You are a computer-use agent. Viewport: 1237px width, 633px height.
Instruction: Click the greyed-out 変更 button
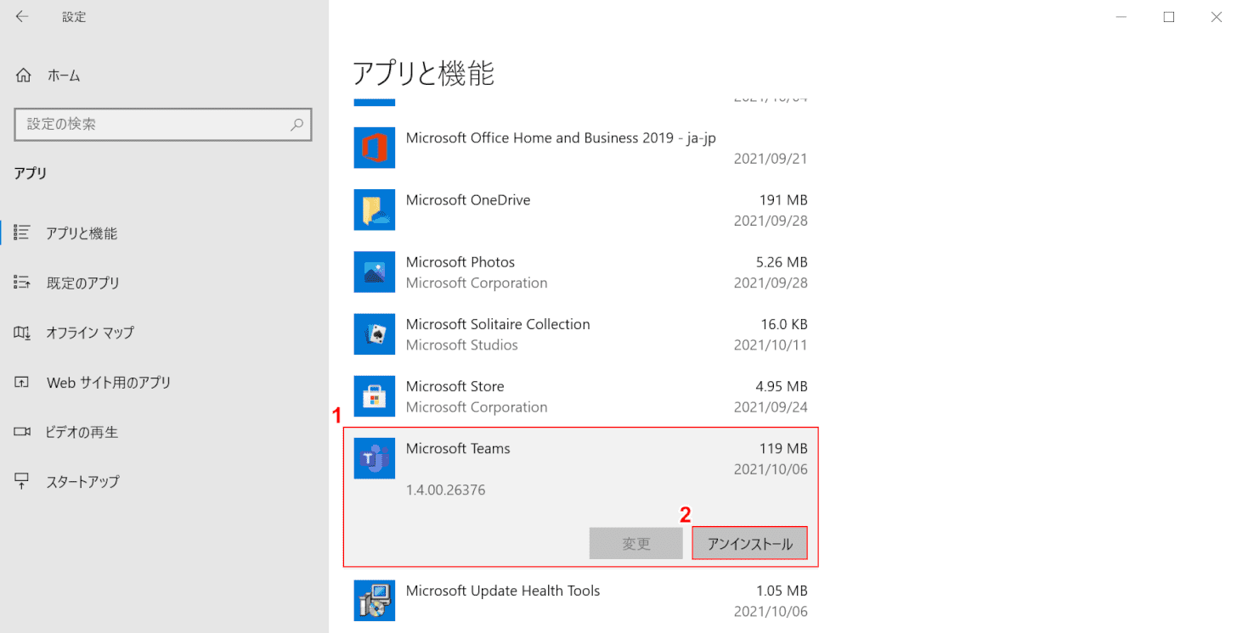636,543
